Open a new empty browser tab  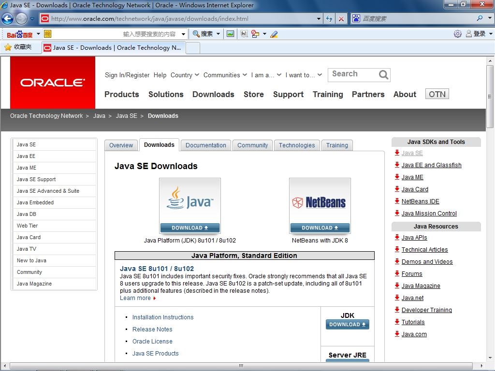click(193, 48)
